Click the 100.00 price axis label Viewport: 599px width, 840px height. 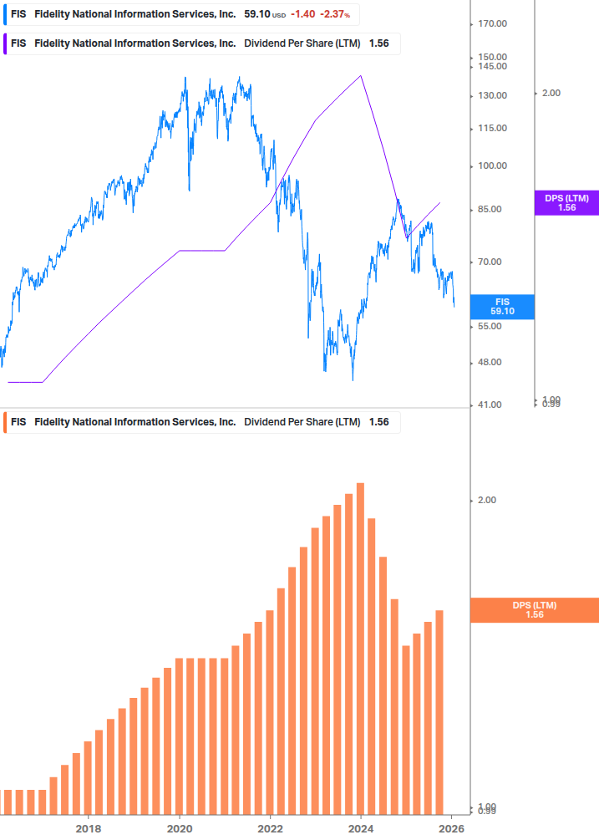point(492,165)
